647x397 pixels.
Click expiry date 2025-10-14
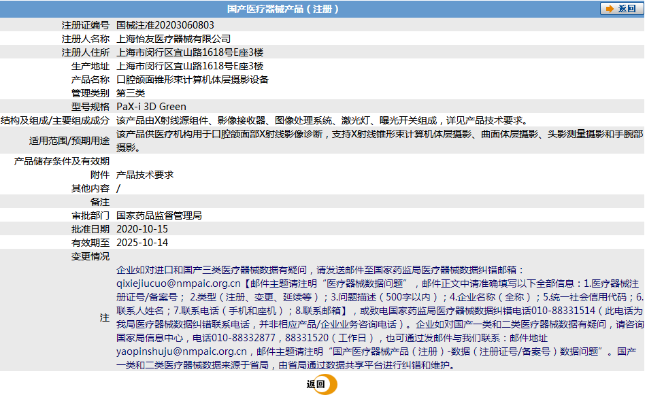[x=142, y=243]
